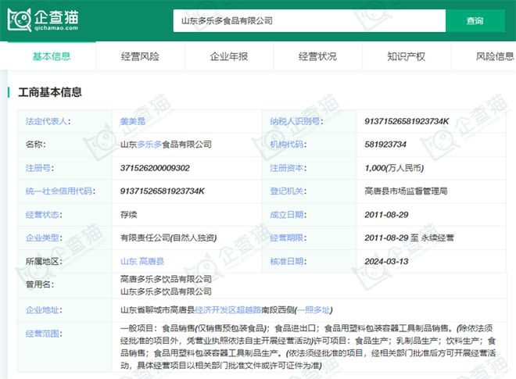Click the 登记机关 label
516x379 pixels.
pos(288,191)
